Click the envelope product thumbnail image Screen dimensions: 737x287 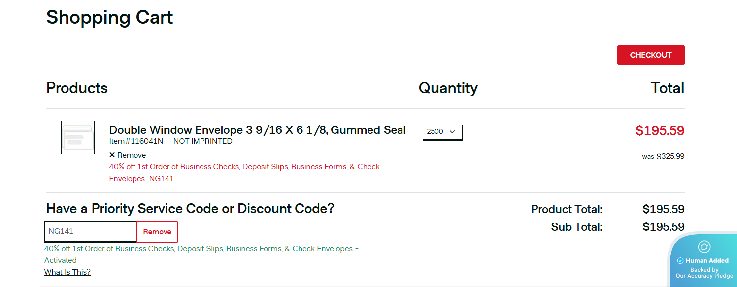point(78,137)
